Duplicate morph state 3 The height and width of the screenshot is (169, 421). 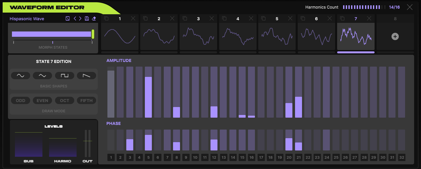185,19
